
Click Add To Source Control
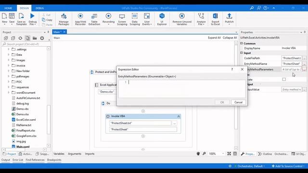pos(288,166)
